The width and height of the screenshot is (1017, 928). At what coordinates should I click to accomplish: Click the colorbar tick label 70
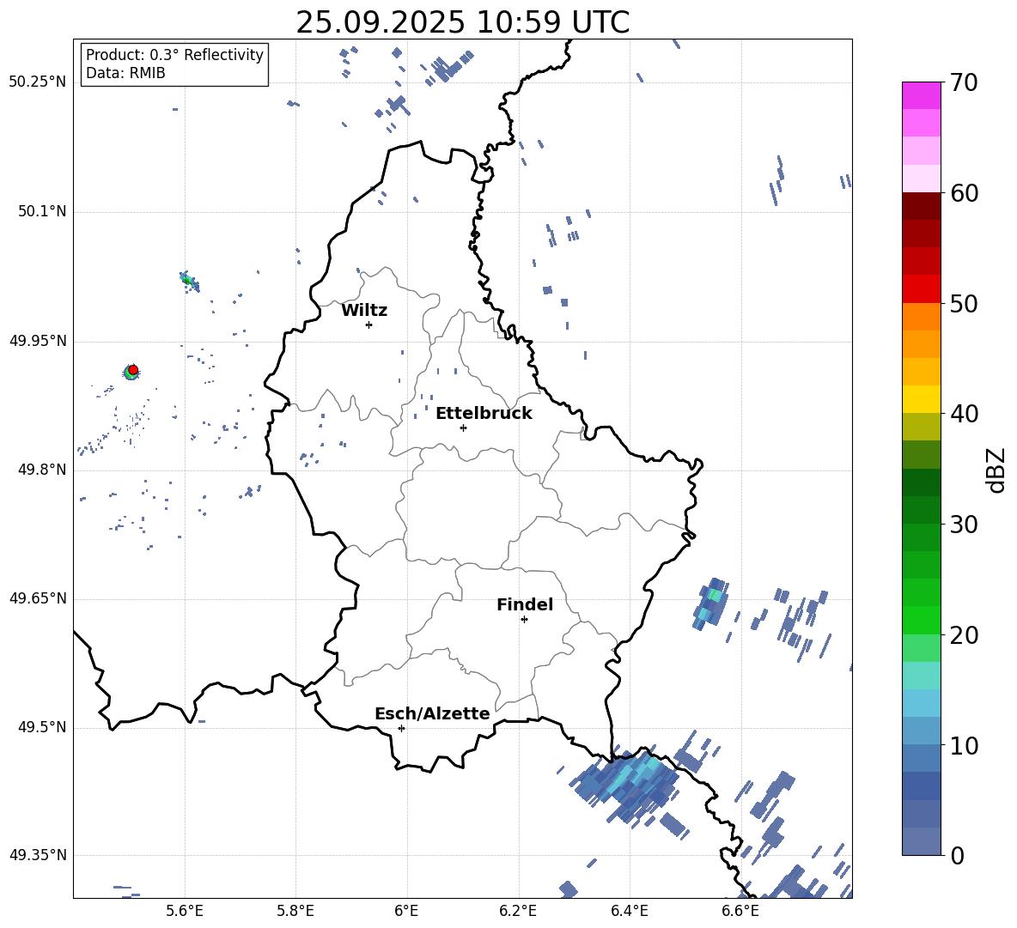click(964, 82)
